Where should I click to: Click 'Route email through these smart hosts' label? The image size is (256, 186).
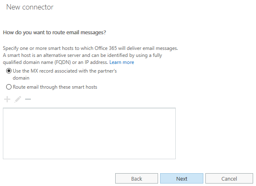(55, 87)
